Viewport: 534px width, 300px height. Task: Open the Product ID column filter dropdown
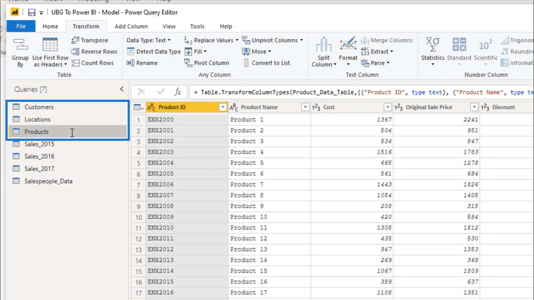[223, 107]
